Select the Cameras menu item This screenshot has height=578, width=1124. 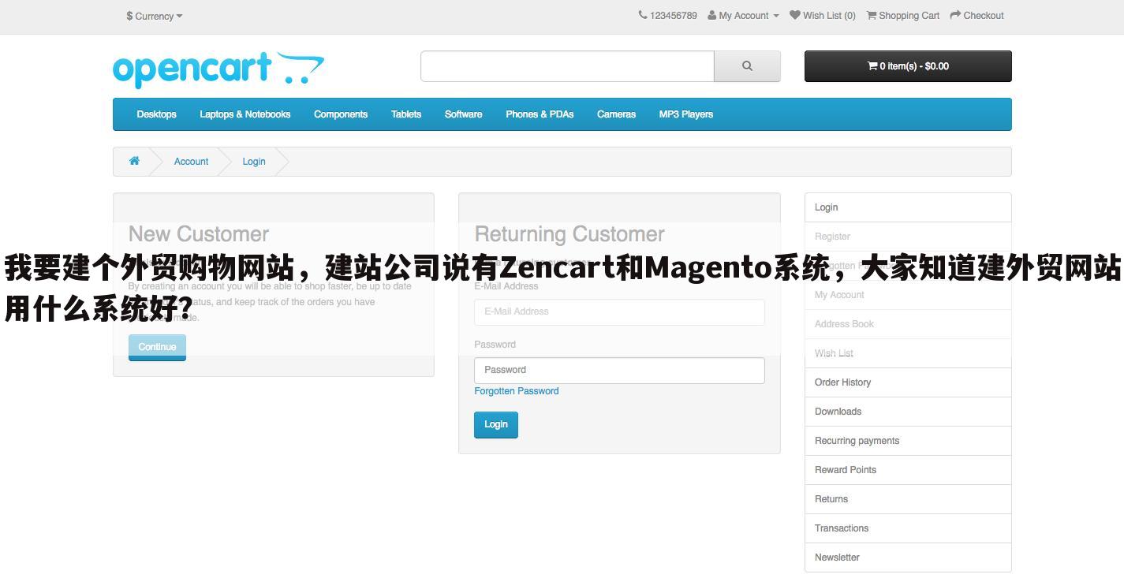tap(616, 114)
